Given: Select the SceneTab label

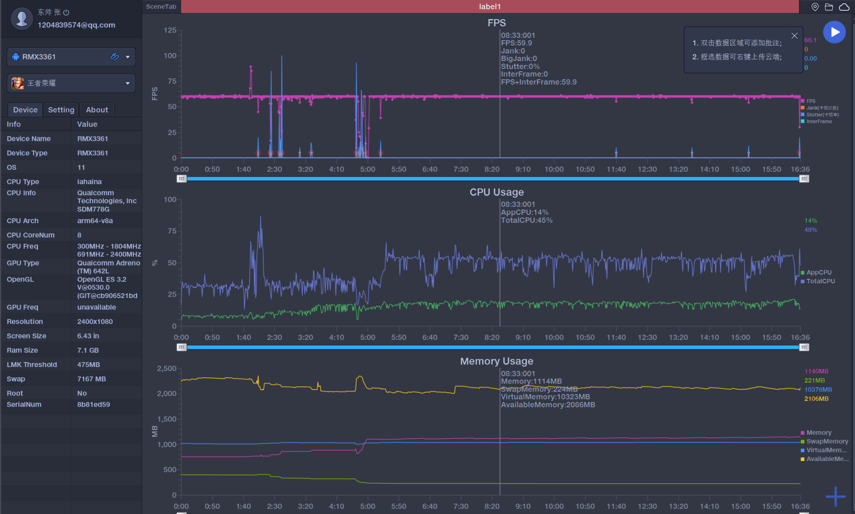Looking at the screenshot, I should pyautogui.click(x=161, y=7).
